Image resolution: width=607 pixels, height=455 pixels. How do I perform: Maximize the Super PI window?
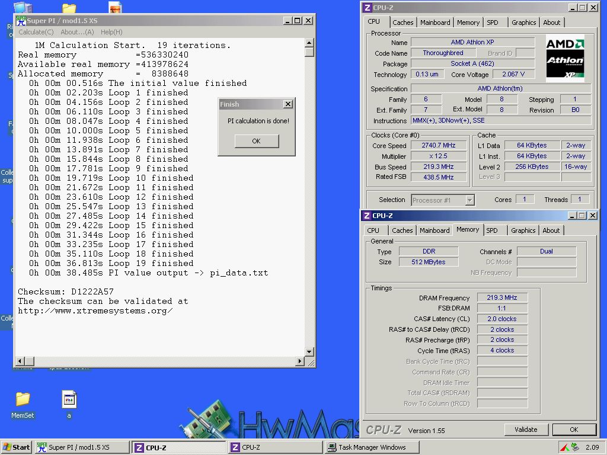298,21
